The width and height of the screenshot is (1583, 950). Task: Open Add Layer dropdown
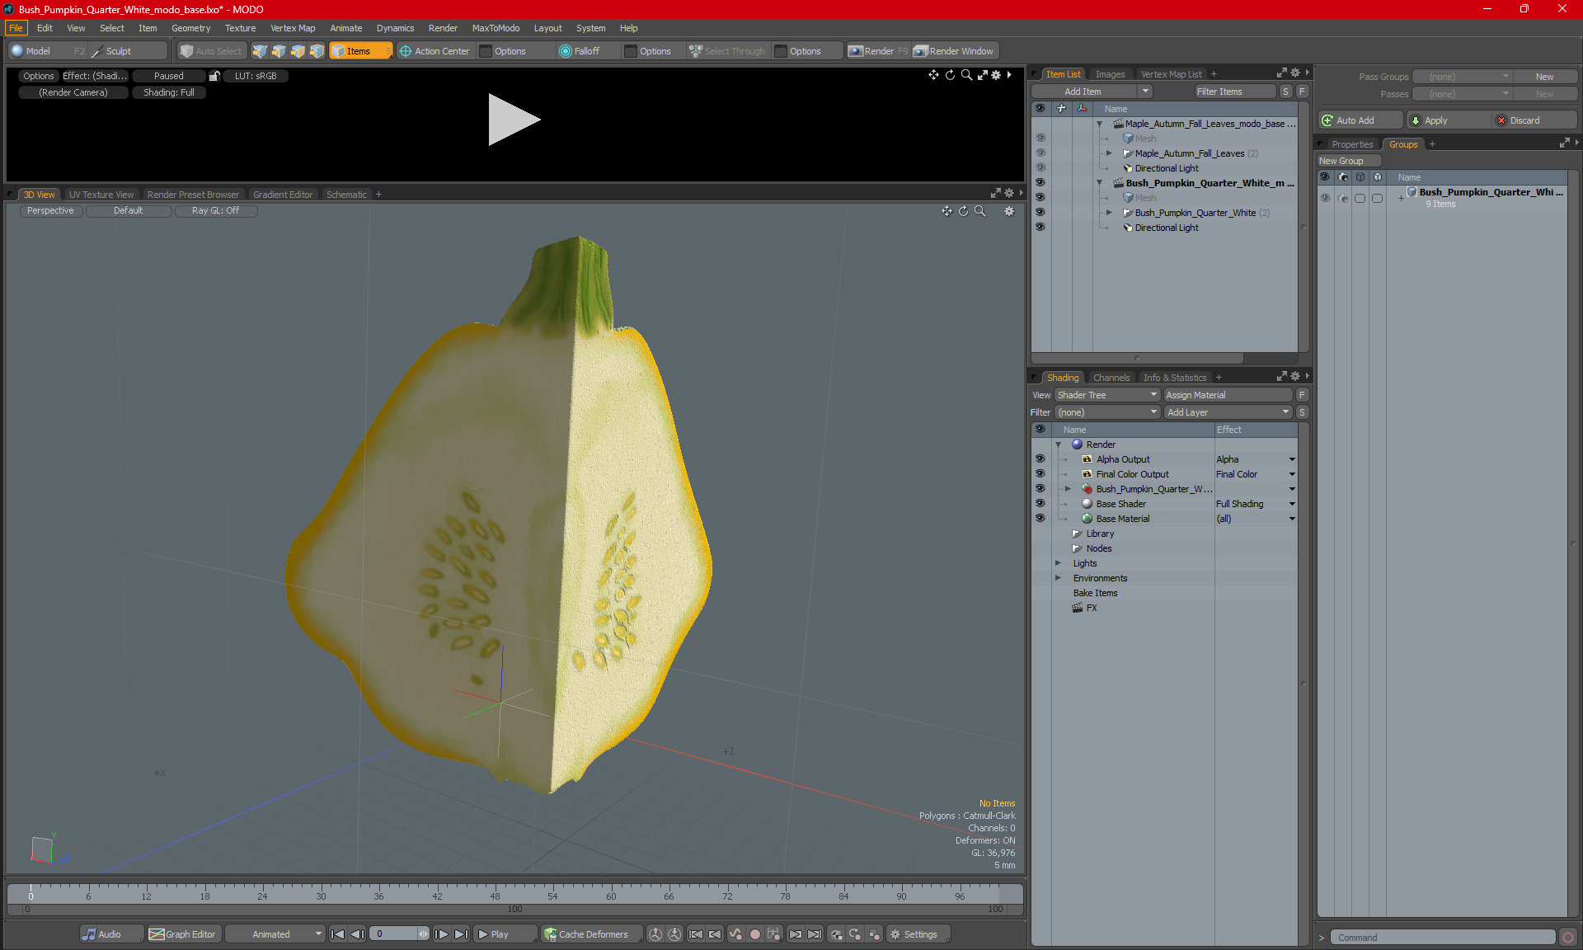[x=1228, y=412]
